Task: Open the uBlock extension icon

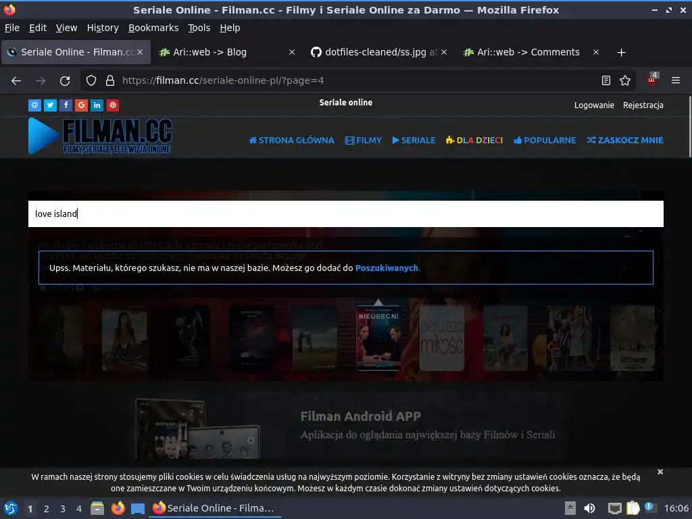Action: click(x=652, y=80)
